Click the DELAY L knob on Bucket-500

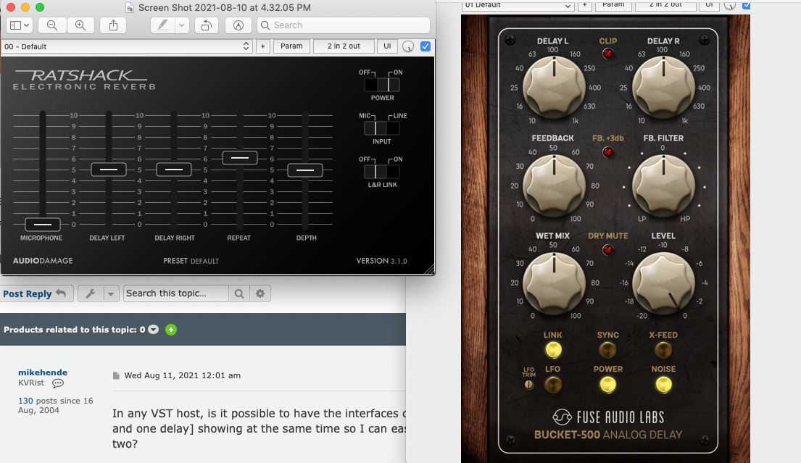(x=555, y=87)
